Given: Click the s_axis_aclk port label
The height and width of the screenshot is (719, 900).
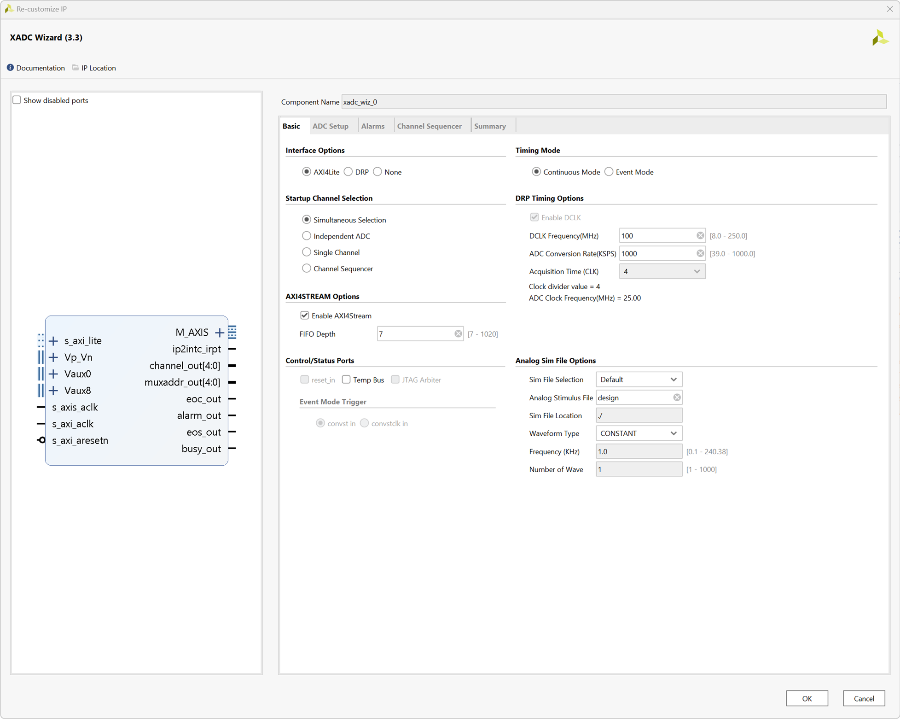Looking at the screenshot, I should pyautogui.click(x=75, y=407).
